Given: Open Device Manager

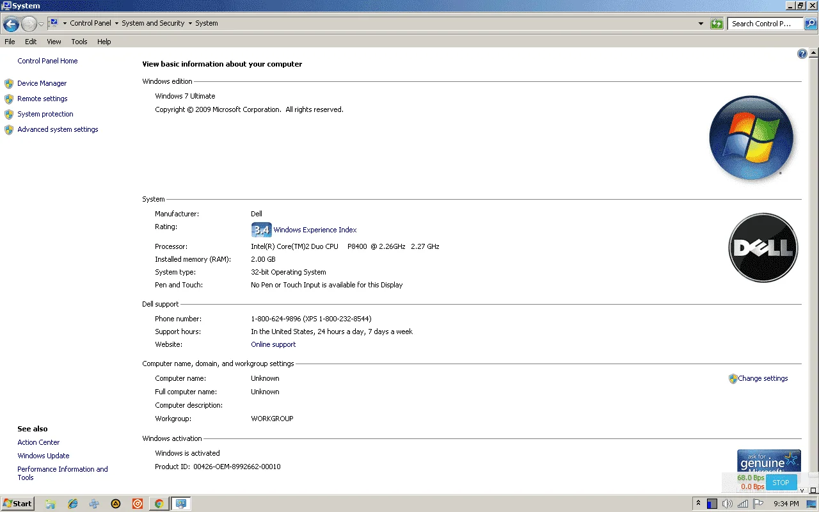Looking at the screenshot, I should 42,83.
